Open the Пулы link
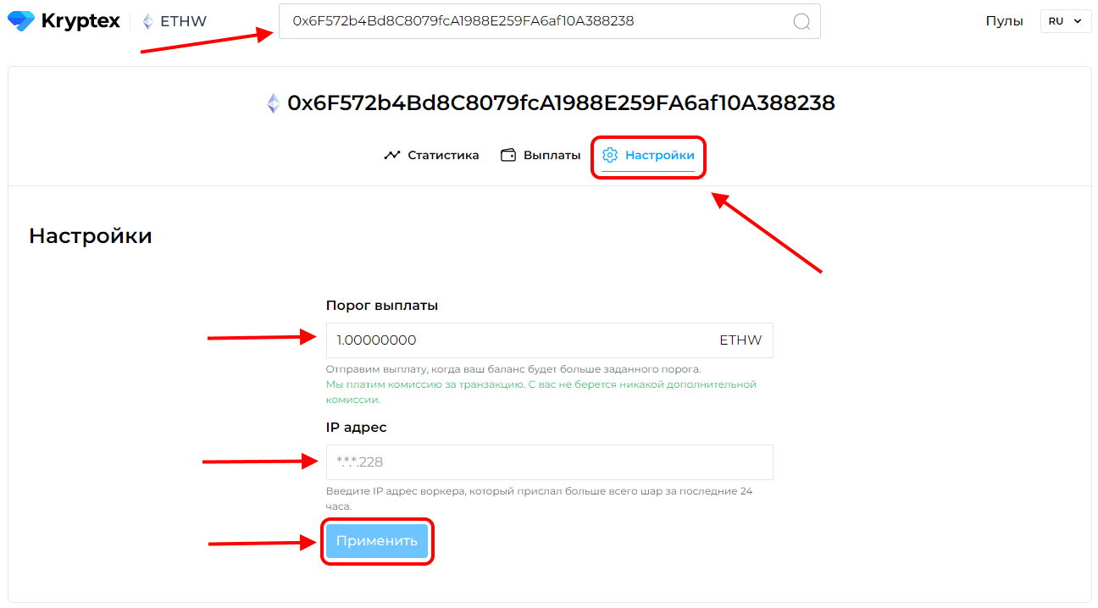Image resolution: width=1098 pixels, height=608 pixels. tap(1004, 21)
